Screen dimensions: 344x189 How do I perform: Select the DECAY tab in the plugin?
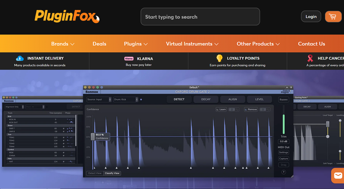(206, 99)
